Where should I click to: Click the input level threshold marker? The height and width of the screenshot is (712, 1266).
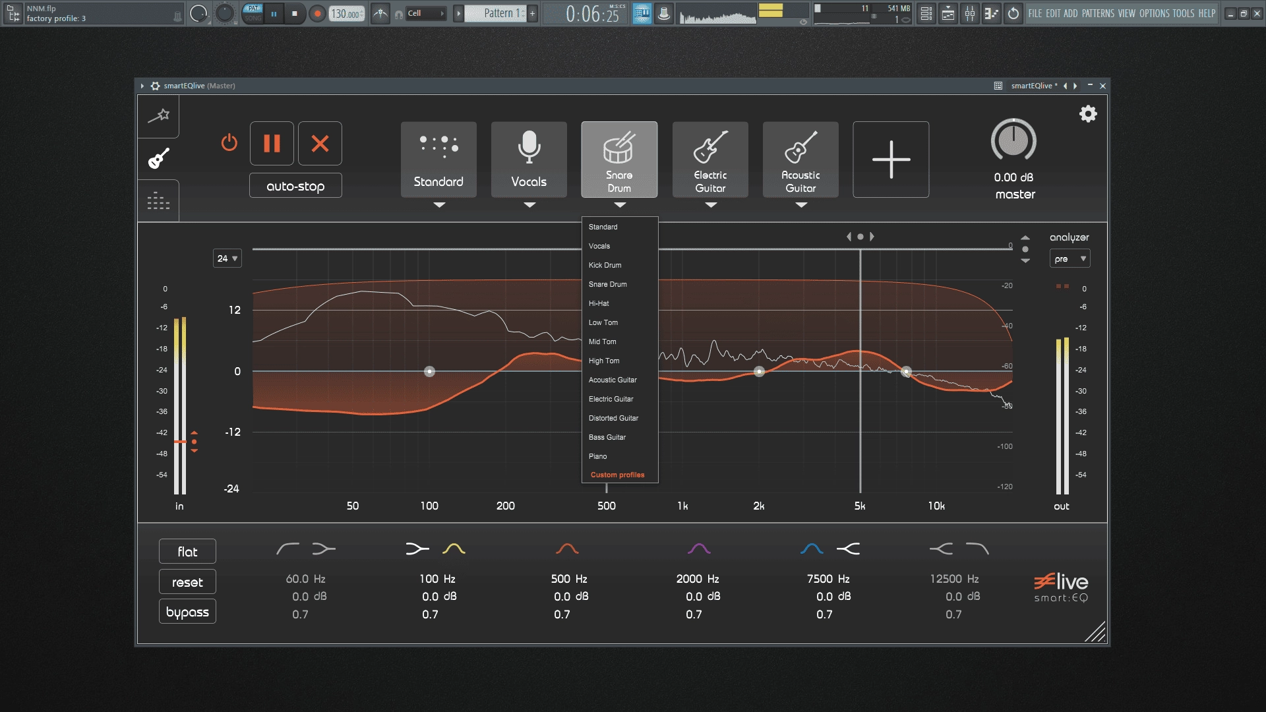(194, 442)
